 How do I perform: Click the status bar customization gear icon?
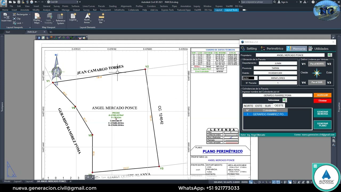tap(308, 182)
